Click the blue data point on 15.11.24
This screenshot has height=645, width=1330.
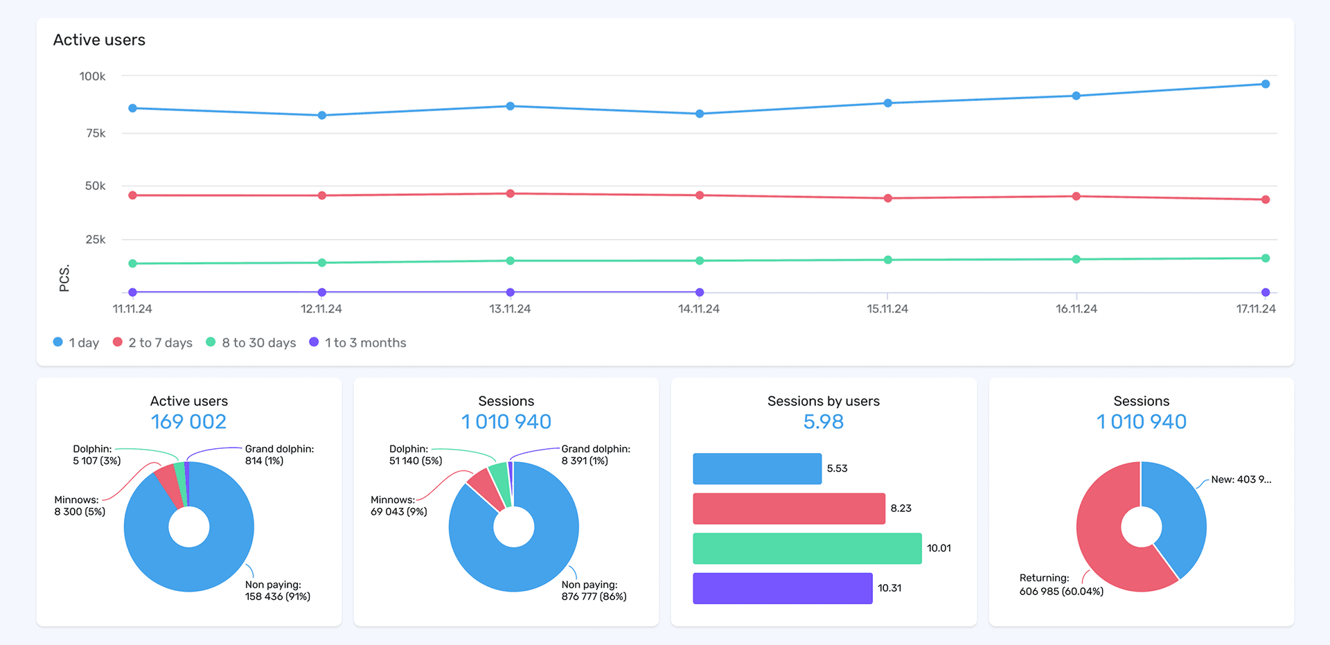coord(887,102)
